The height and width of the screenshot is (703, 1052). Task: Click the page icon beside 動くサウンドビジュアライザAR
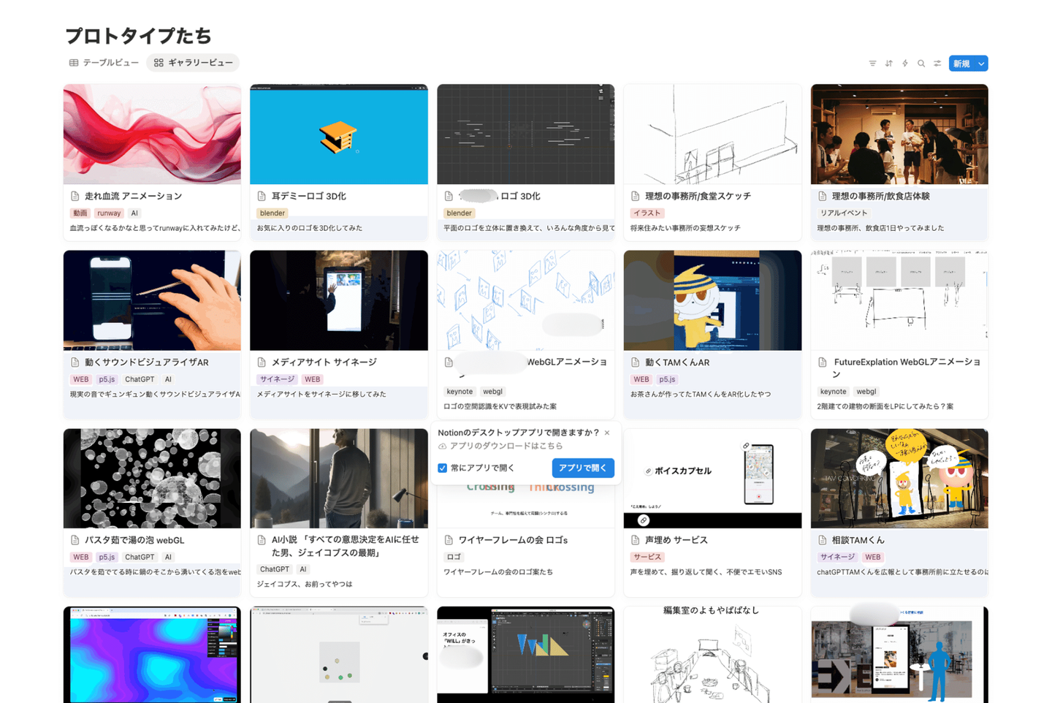75,362
